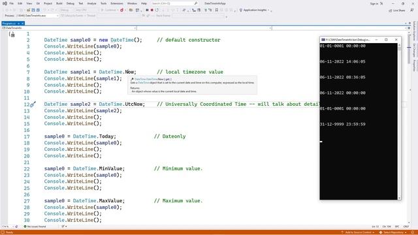Click the Stop Debugging red square
Image resolution: width=418 pixels, height=235 pixels.
[x=152, y=10]
